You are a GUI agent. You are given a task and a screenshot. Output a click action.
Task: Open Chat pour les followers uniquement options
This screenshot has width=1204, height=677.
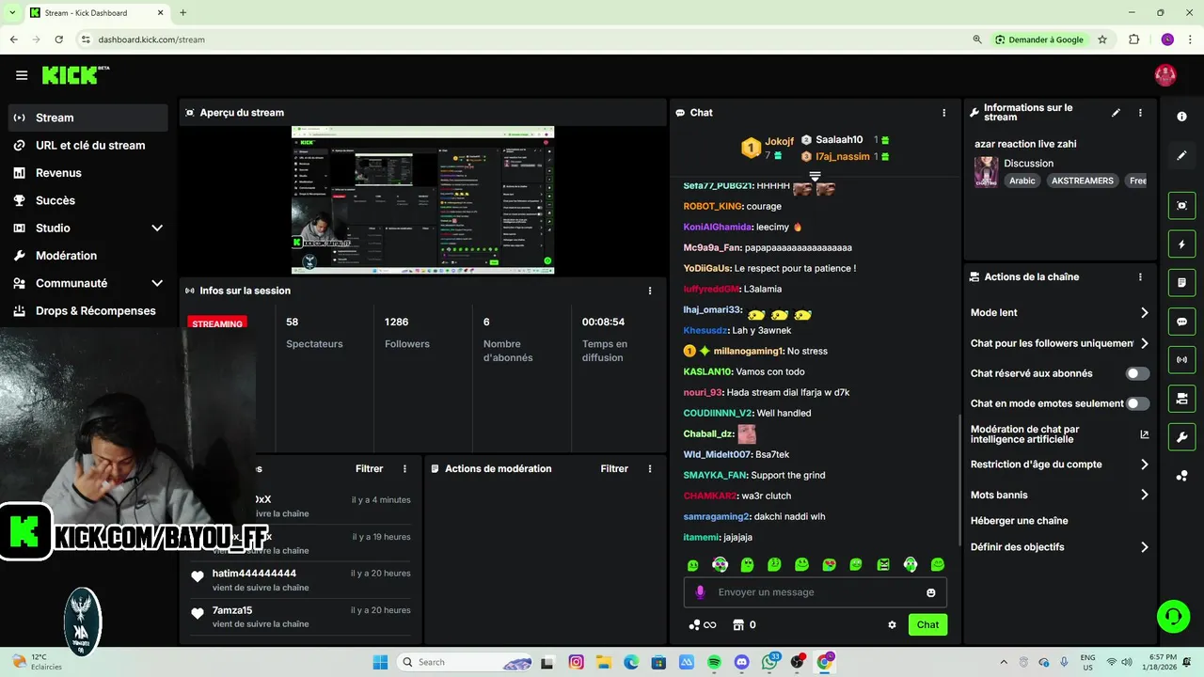coord(1059,343)
